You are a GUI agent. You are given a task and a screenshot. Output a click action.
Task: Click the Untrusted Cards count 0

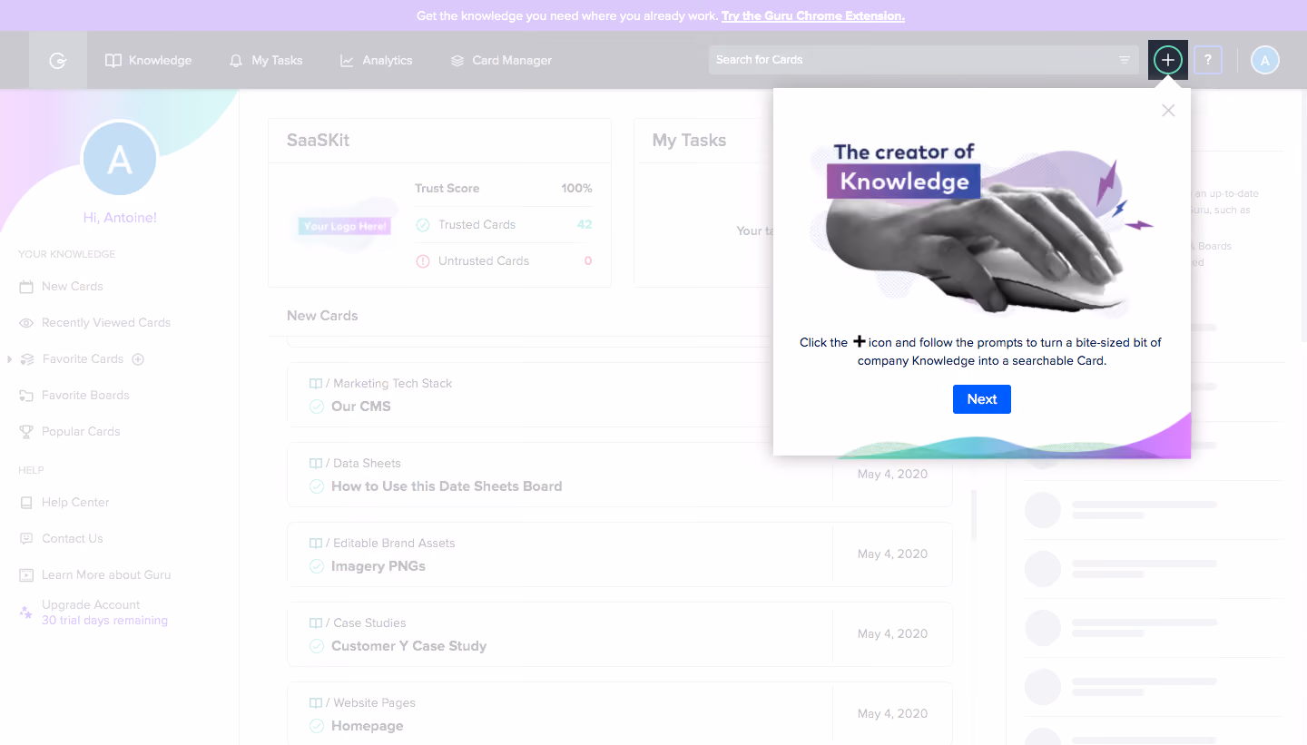pos(588,261)
